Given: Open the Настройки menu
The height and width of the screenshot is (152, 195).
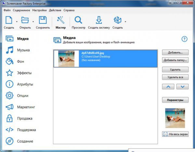Looking at the screenshot, I should click(x=39, y=10).
